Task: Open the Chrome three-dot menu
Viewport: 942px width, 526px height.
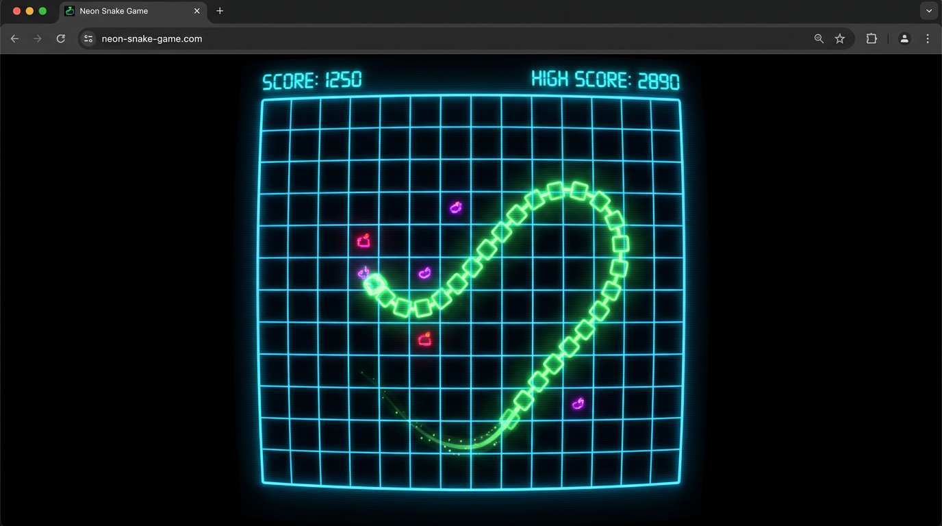Action: (x=928, y=39)
